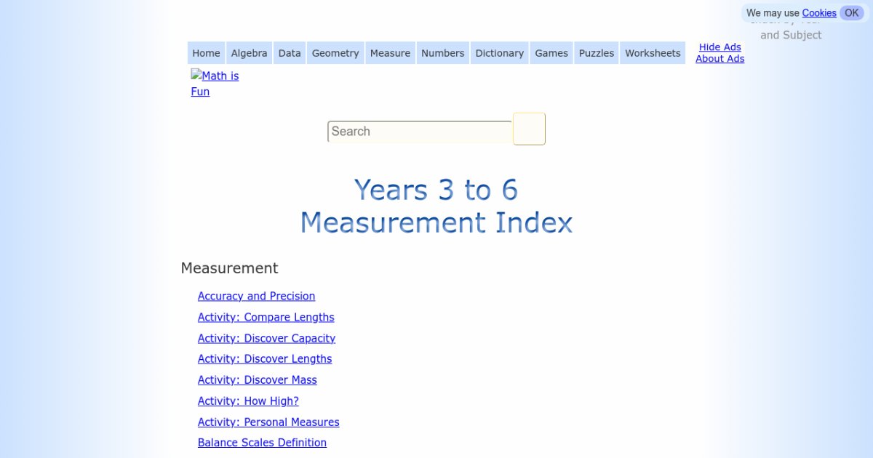This screenshot has height=458, width=873.
Task: Dismiss cookie notice with OK button
Action: [x=851, y=12]
